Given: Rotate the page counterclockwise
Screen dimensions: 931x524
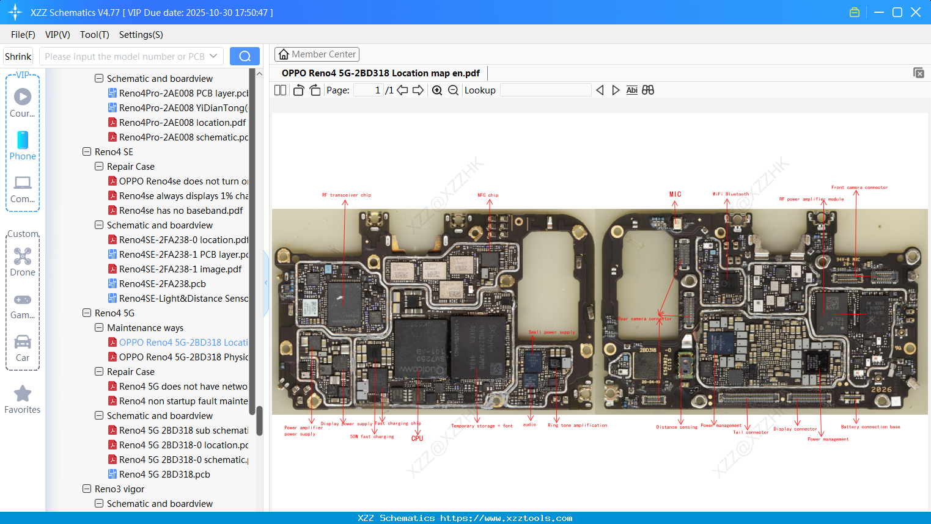Looking at the screenshot, I should (x=298, y=90).
